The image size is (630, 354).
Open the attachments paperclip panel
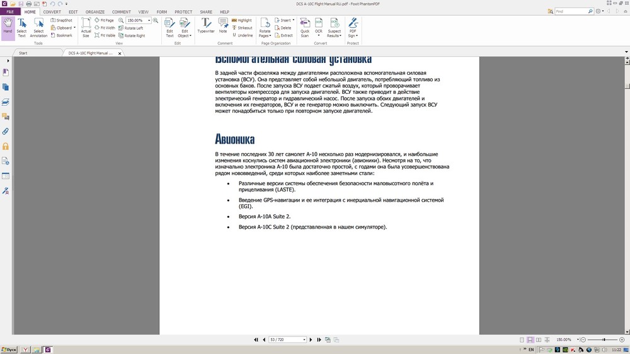pos(6,132)
